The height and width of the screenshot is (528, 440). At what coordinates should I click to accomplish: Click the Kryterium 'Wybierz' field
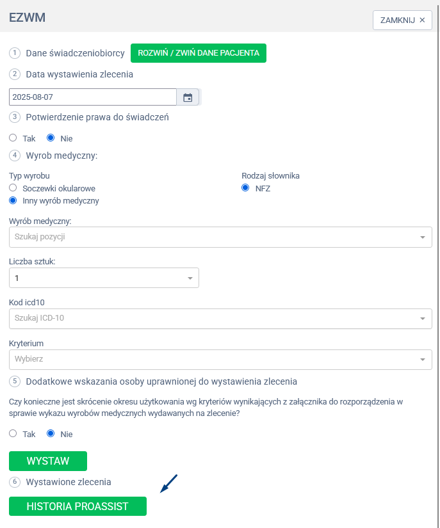pos(211,360)
